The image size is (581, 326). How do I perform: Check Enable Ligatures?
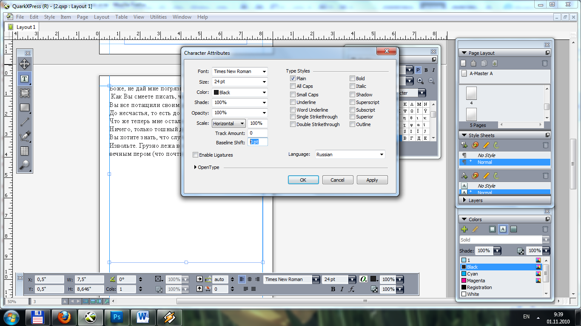pos(195,155)
